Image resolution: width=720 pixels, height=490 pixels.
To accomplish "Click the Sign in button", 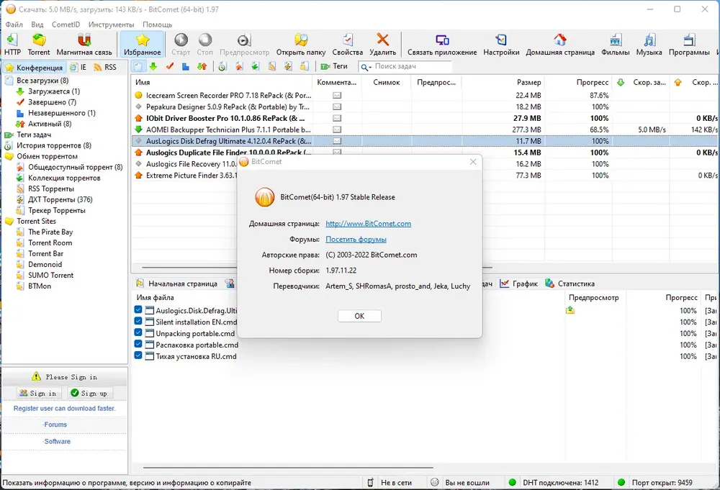I will click(x=38, y=393).
